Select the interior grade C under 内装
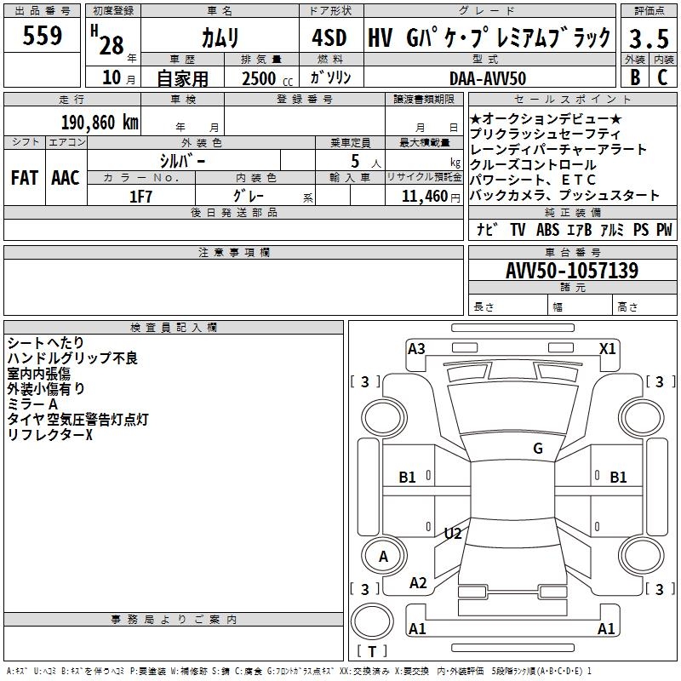The image size is (681, 681). pos(662,77)
